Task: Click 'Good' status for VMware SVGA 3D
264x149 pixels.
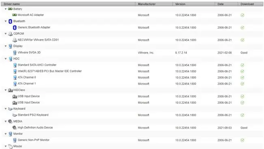Action: pyautogui.click(x=244, y=53)
